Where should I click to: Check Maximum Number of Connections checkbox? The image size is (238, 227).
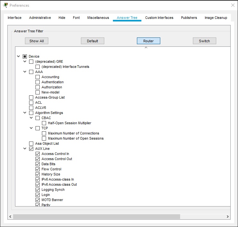click(44, 133)
